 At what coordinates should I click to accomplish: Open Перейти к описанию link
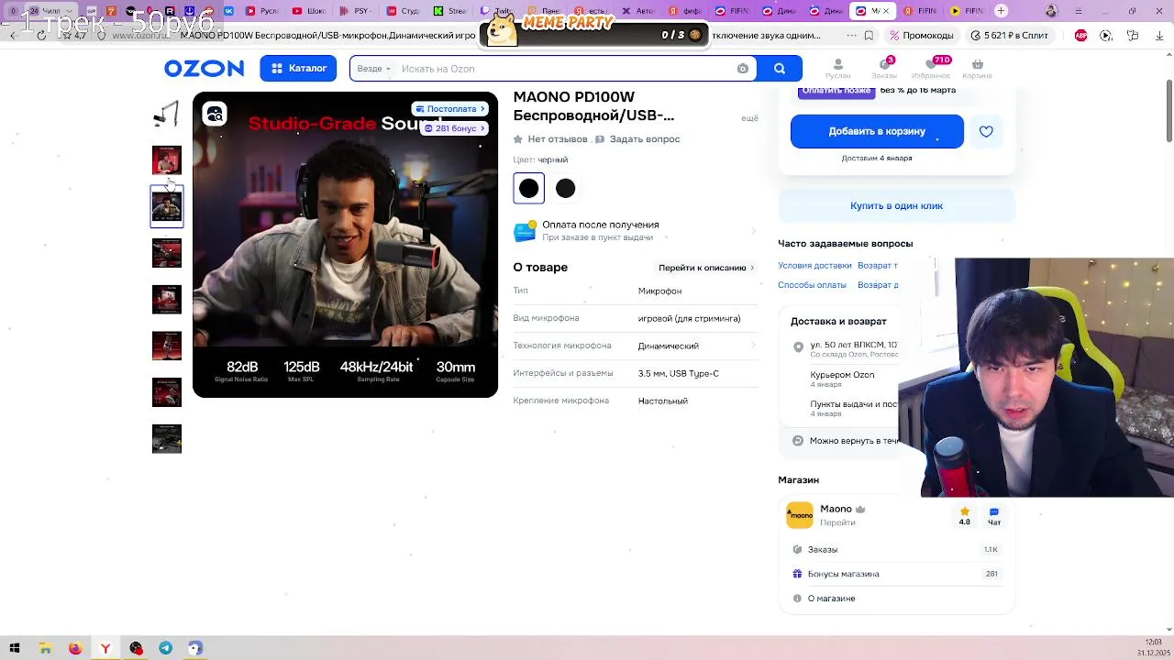[706, 268]
